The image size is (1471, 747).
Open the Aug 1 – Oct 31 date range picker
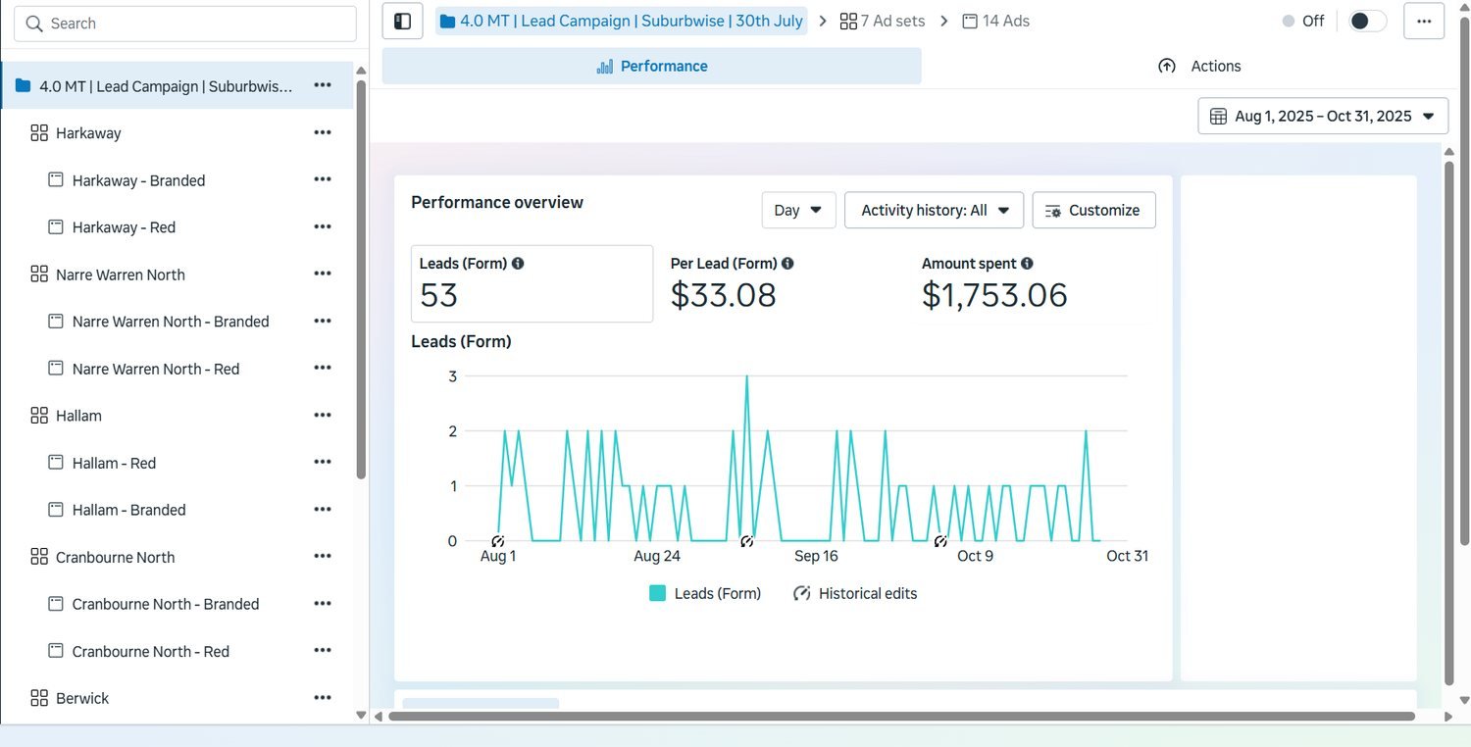(1323, 116)
